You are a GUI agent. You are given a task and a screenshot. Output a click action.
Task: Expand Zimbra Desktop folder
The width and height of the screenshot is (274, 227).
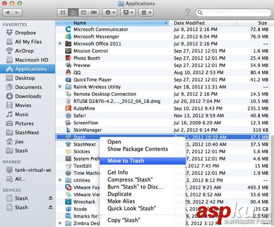[60, 223]
